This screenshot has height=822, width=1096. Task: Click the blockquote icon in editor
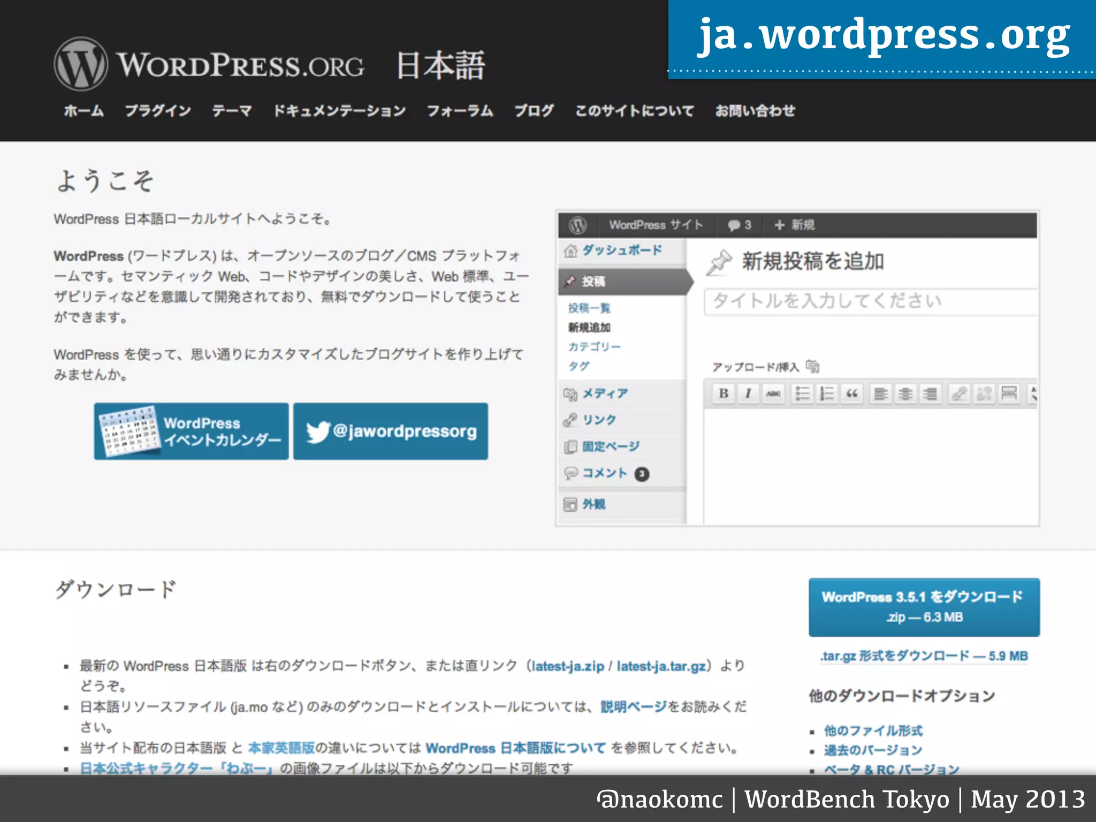[851, 394]
